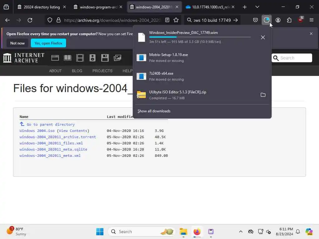Open windows-2004_202011_meta.sqlite link
Screen dimensions: 319x239
[53, 149]
